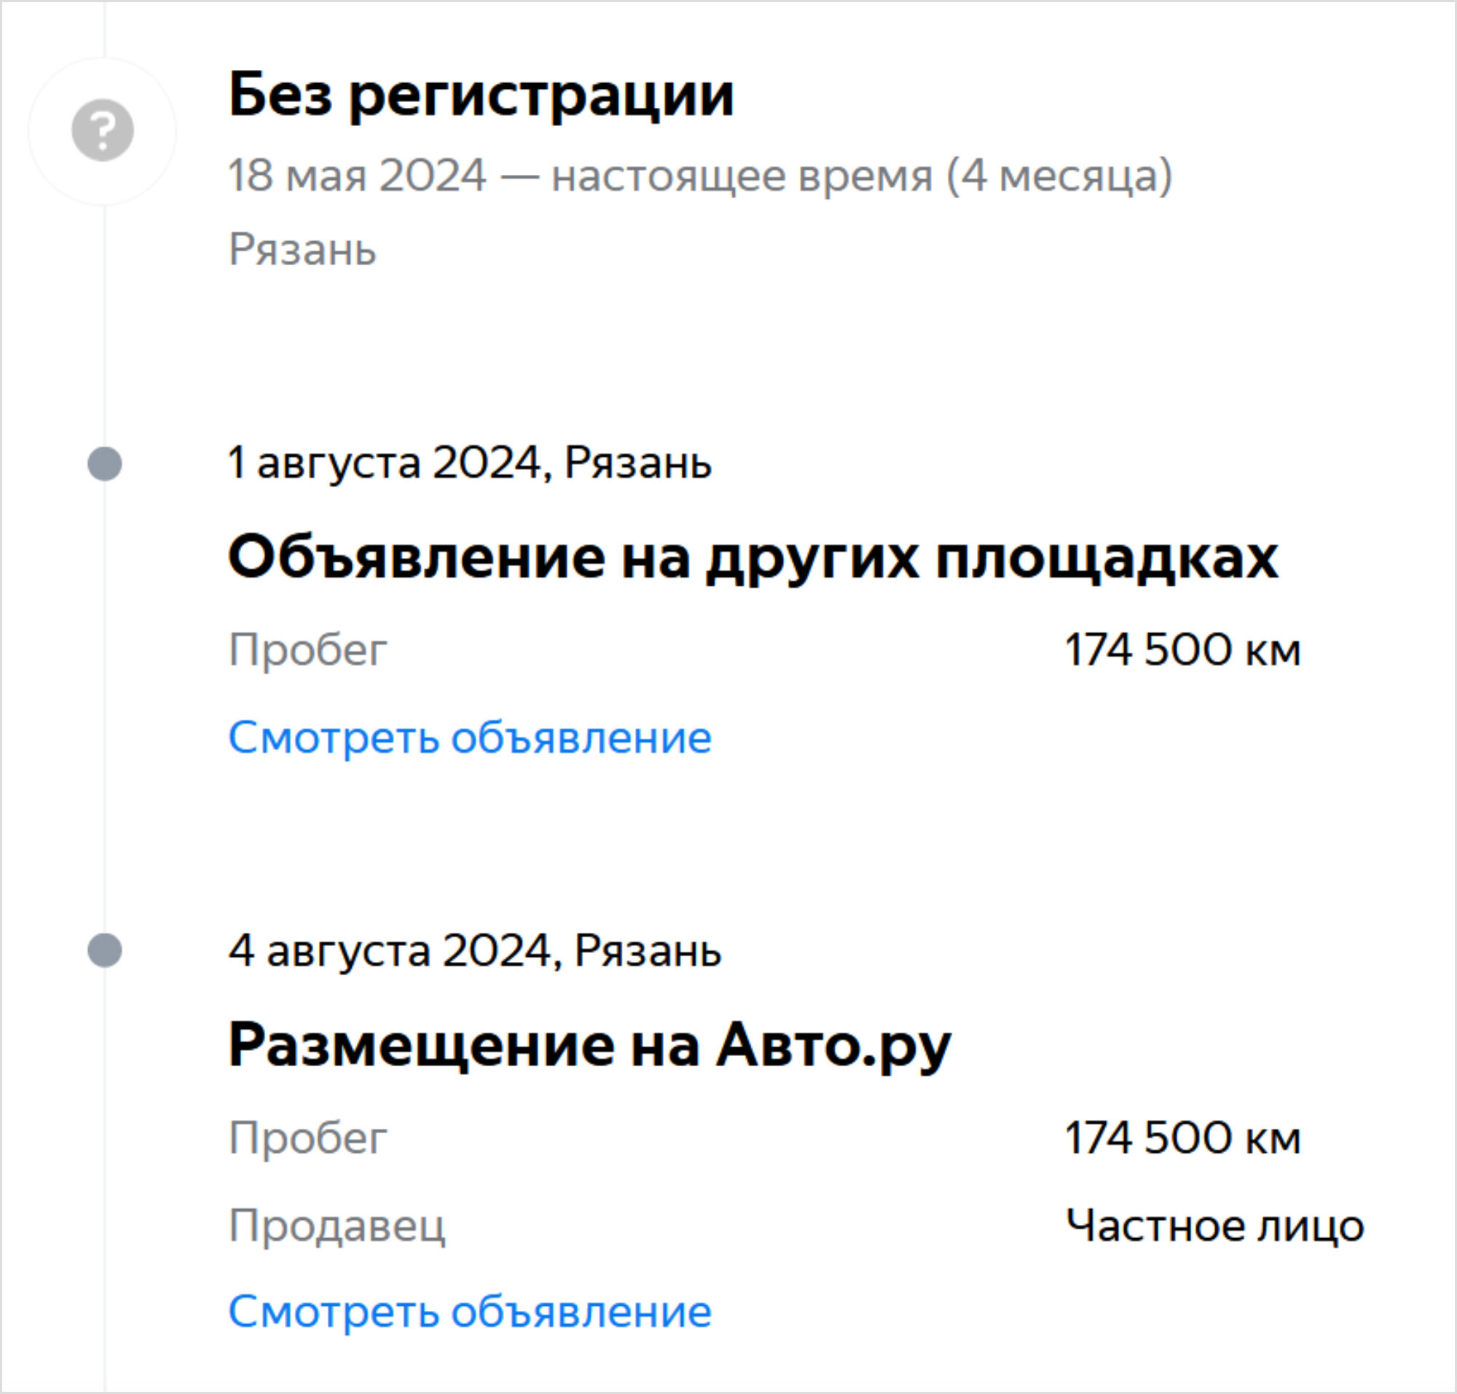Click the vertical timeline line between the two dots
This screenshot has height=1394, width=1457.
105,708
